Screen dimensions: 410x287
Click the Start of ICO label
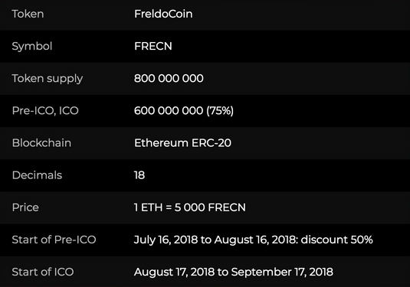click(43, 272)
